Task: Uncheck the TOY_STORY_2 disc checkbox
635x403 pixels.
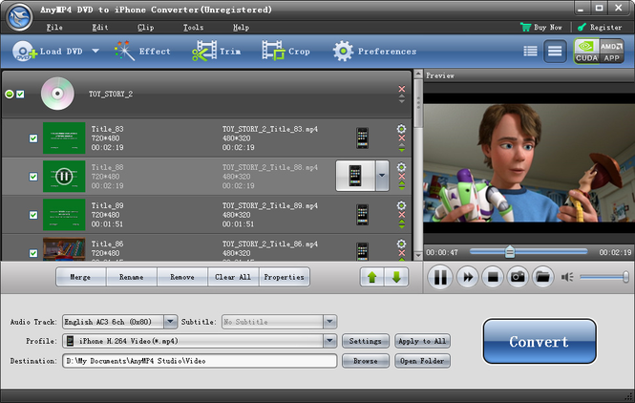Action: point(20,94)
